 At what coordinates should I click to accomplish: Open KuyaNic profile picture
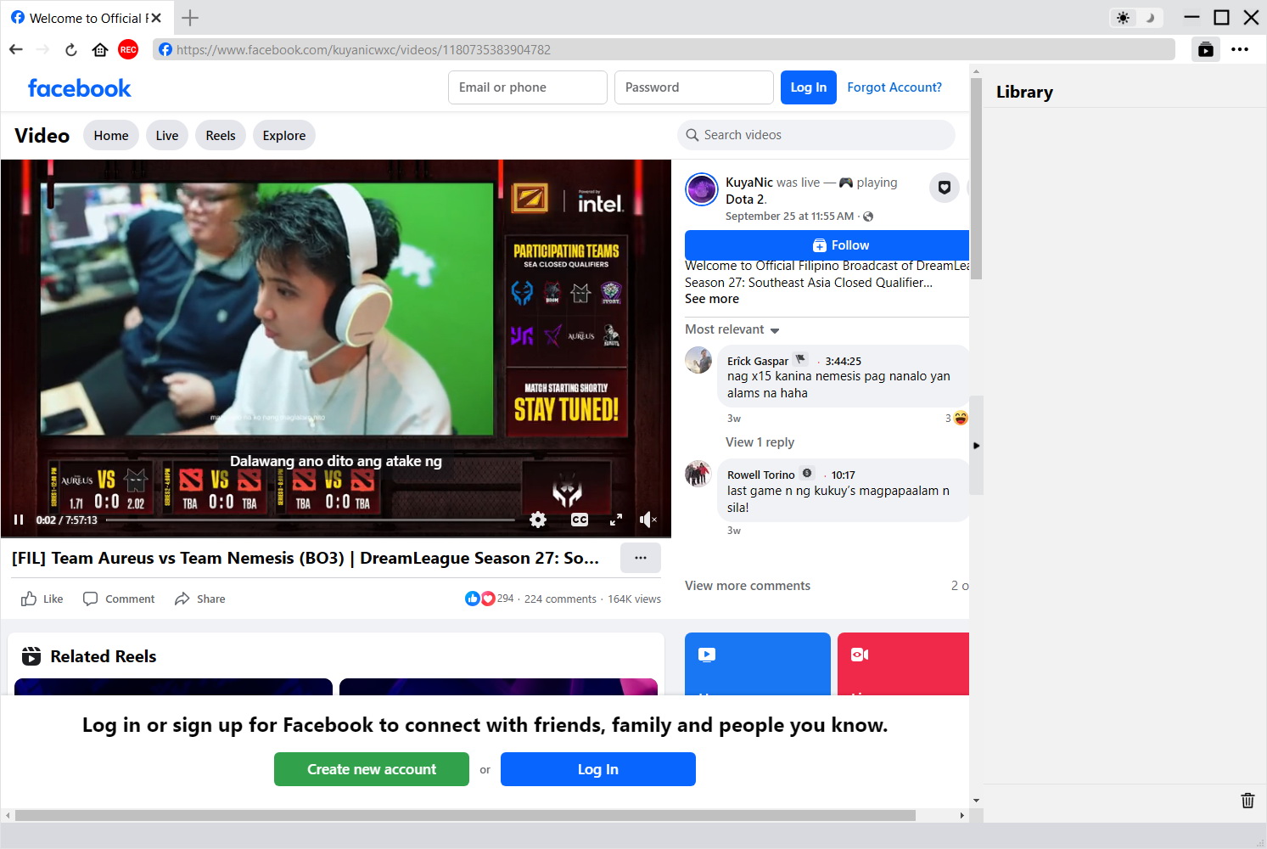tap(702, 189)
